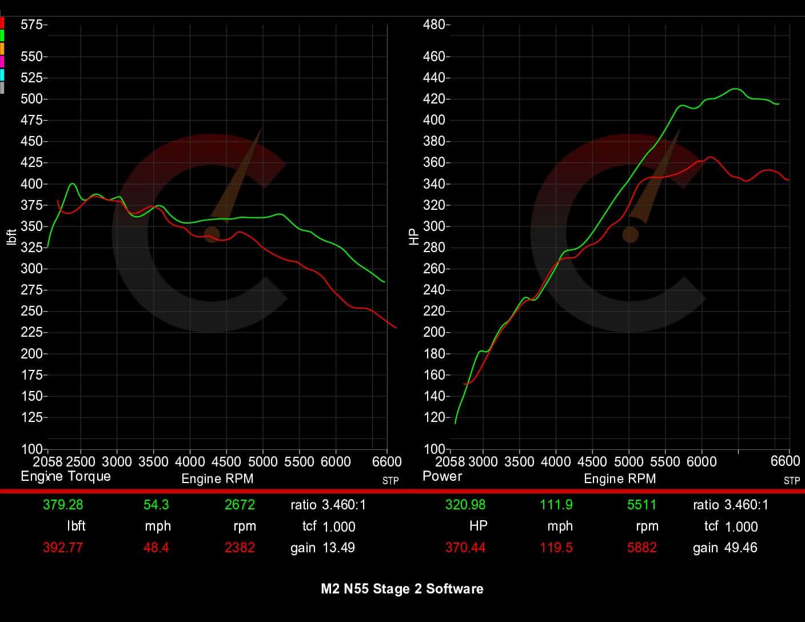805x622 pixels.
Task: Switch to the Power graph panel
Action: (x=442, y=476)
